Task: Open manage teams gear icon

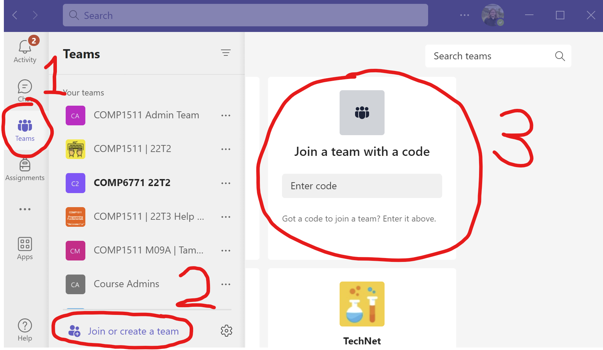Action: [227, 331]
